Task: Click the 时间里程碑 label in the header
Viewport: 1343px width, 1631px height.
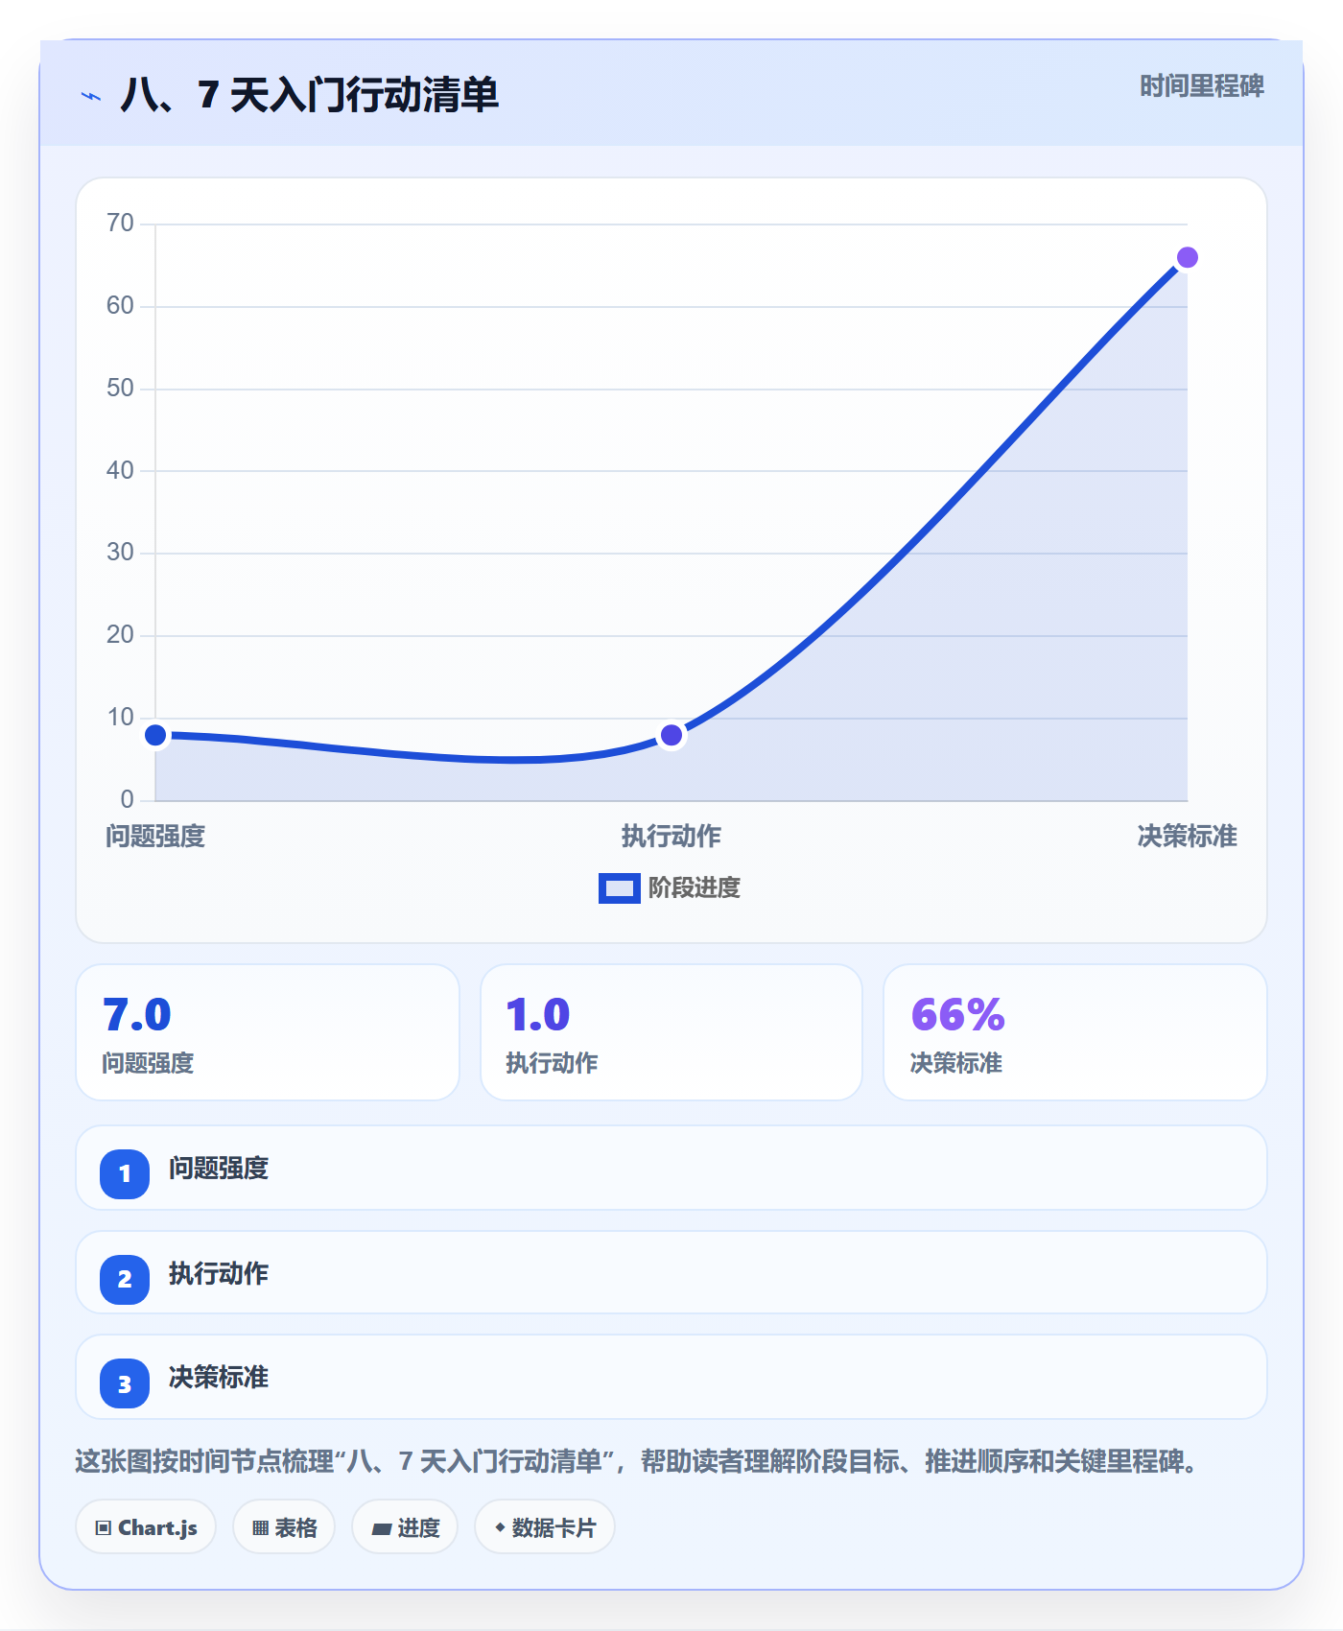Action: [1202, 86]
